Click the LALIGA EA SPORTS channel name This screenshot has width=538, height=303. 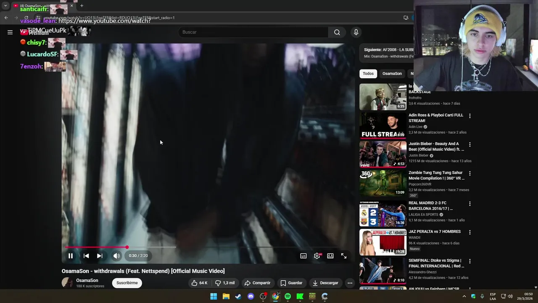tap(423, 215)
